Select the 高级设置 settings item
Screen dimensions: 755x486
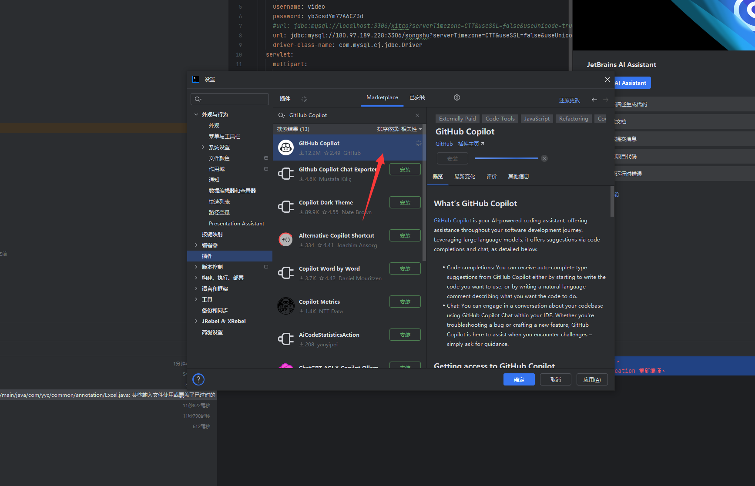click(x=212, y=332)
